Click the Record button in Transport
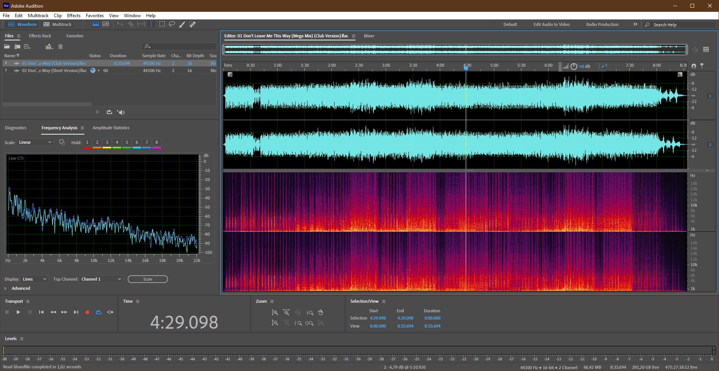719x371 pixels. coord(87,312)
